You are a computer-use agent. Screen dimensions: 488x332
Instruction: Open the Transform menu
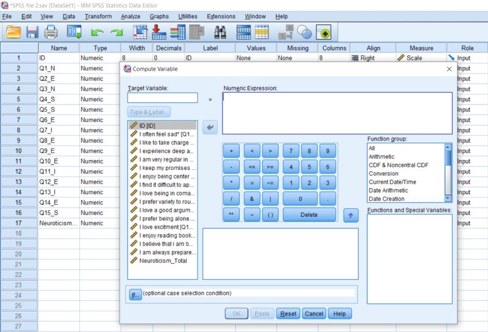pyautogui.click(x=98, y=16)
